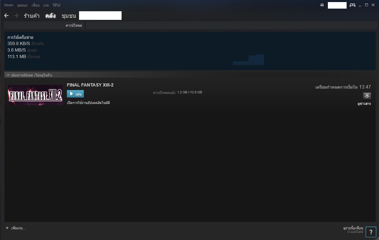This screenshot has height=240, width=379.
Task: Close the Steam window
Action: 373,5
